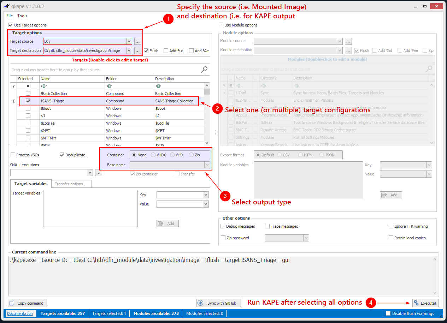This screenshot has width=447, height=323.
Task: Open the Documentation link
Action: pyautogui.click(x=20, y=313)
